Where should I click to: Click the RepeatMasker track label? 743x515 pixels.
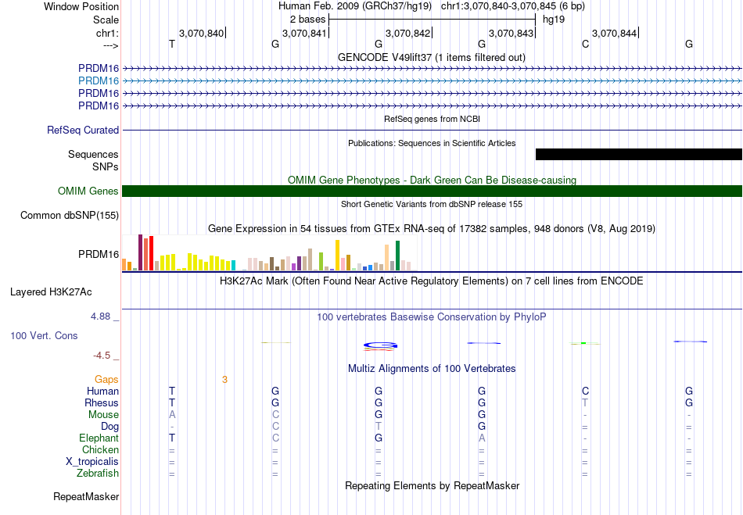tap(86, 496)
